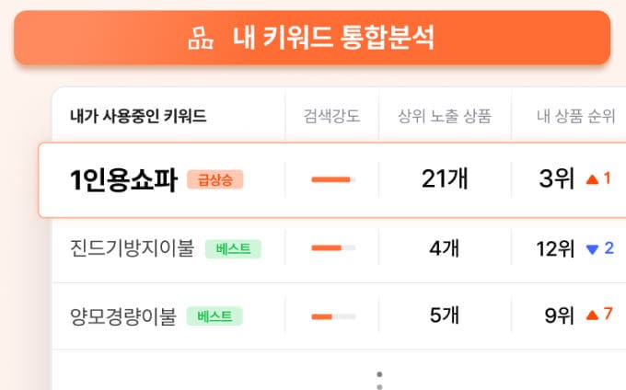The height and width of the screenshot is (390, 626).
Task: Click the 21개 top exposed products value
Action: pos(445,178)
